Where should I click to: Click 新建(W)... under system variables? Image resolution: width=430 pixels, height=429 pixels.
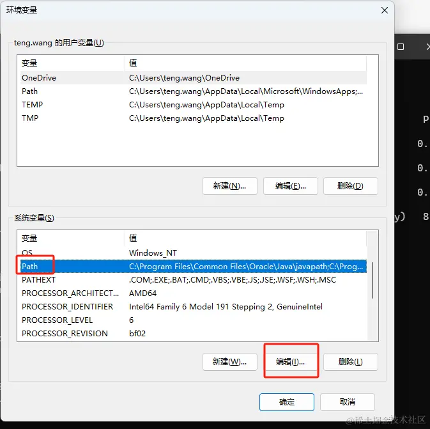230,362
